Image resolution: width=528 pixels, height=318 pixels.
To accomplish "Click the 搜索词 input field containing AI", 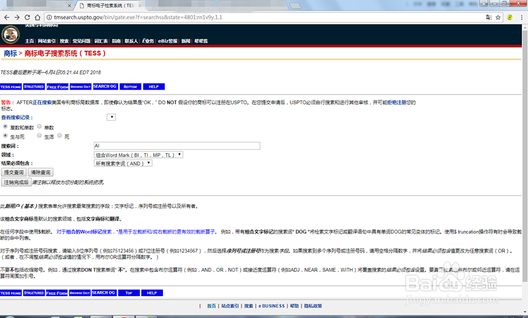I will (177, 146).
